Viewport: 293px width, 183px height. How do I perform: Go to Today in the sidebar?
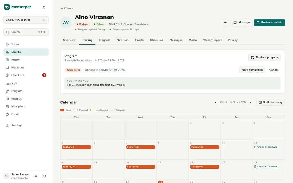(x=26, y=44)
